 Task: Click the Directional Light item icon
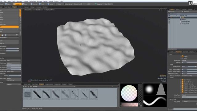tap(181, 21)
